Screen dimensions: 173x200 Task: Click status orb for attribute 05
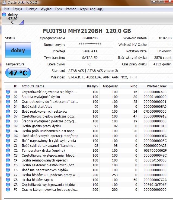[x=8, y=111]
